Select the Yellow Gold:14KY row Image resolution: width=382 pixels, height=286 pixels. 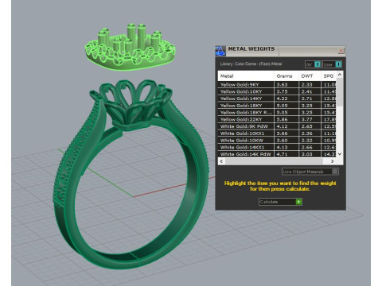pyautogui.click(x=277, y=99)
